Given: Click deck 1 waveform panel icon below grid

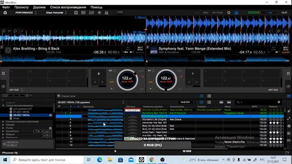Looking at the screenshot, I should tap(4, 86).
